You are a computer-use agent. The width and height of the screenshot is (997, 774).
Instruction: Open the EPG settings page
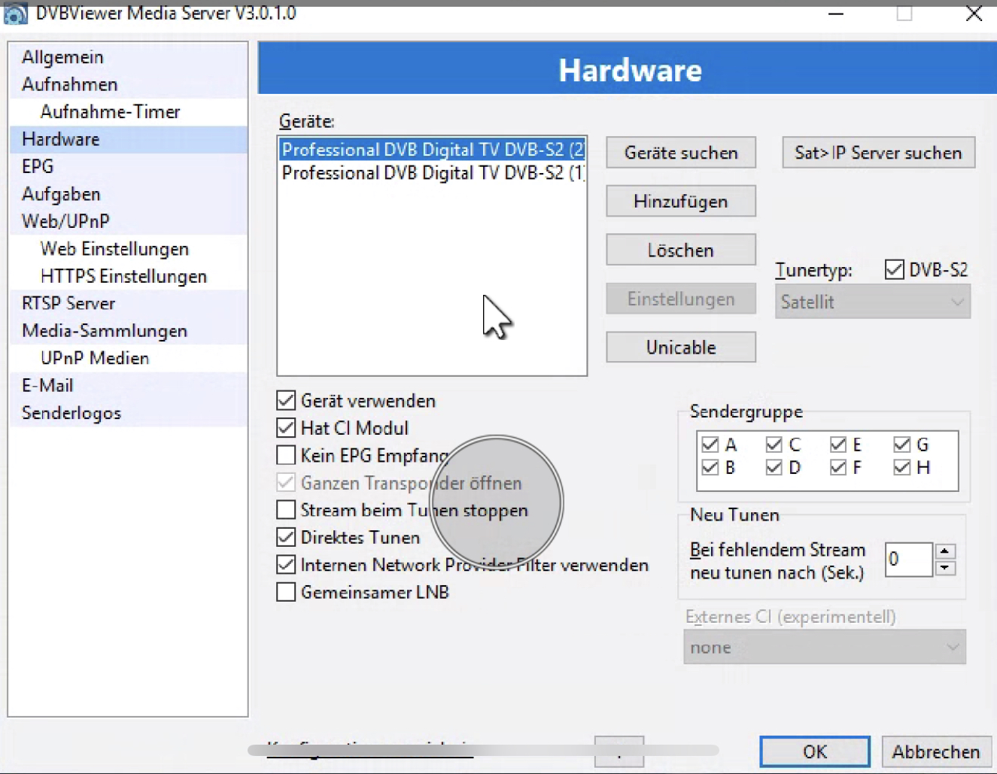click(x=38, y=166)
